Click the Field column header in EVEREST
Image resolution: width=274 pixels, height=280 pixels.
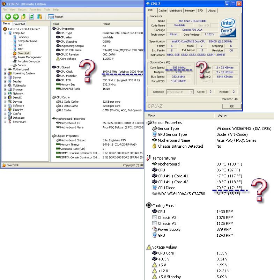coord(76,24)
